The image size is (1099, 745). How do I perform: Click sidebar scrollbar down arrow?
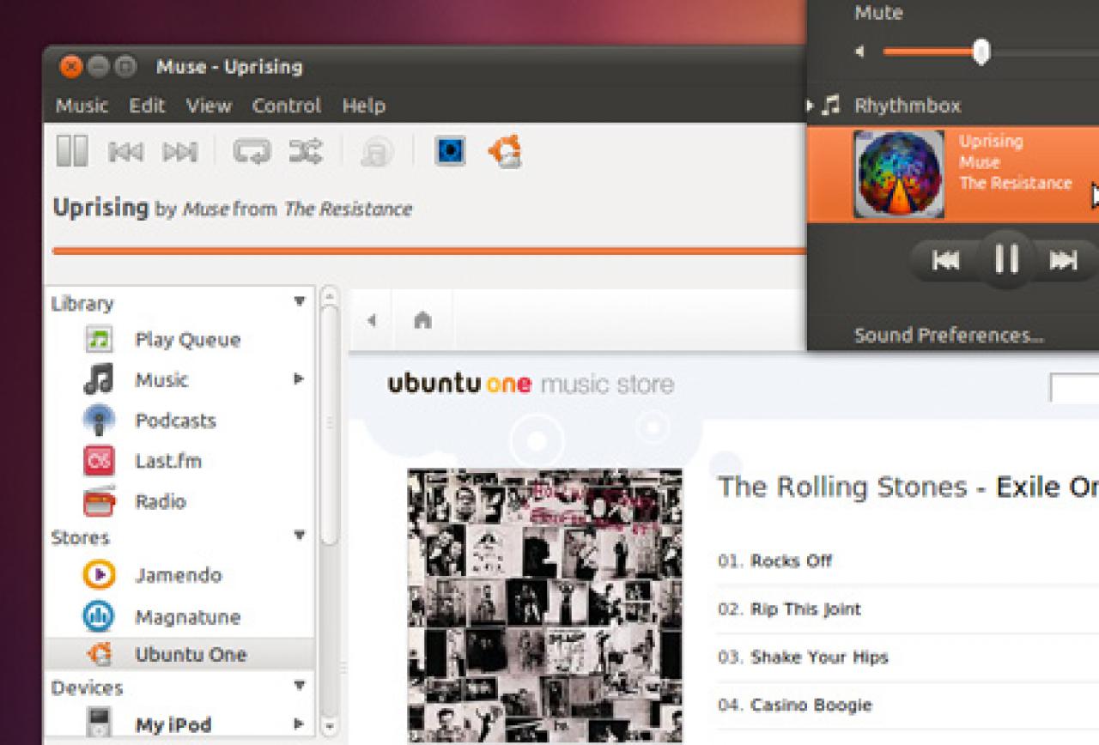[x=329, y=727]
